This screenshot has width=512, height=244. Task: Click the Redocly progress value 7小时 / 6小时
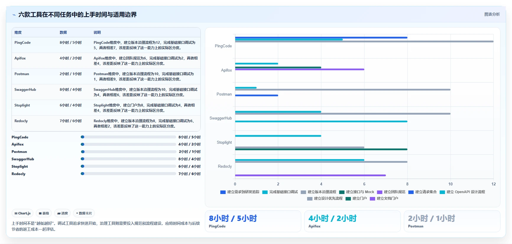point(189,174)
